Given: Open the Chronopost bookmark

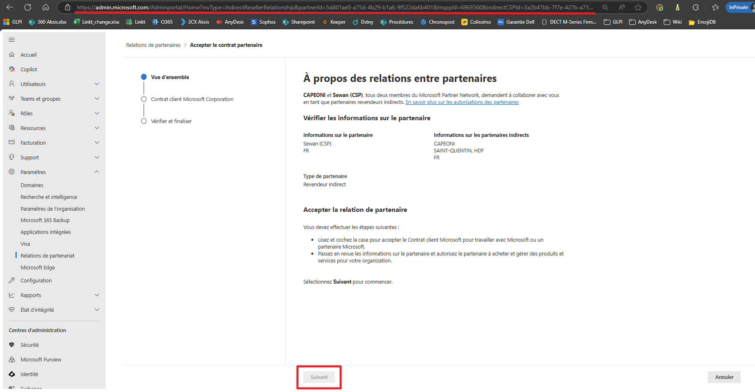Looking at the screenshot, I should click(x=438, y=22).
